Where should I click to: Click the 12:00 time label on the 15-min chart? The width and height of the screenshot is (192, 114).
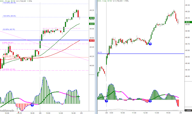(x=61, y=113)
